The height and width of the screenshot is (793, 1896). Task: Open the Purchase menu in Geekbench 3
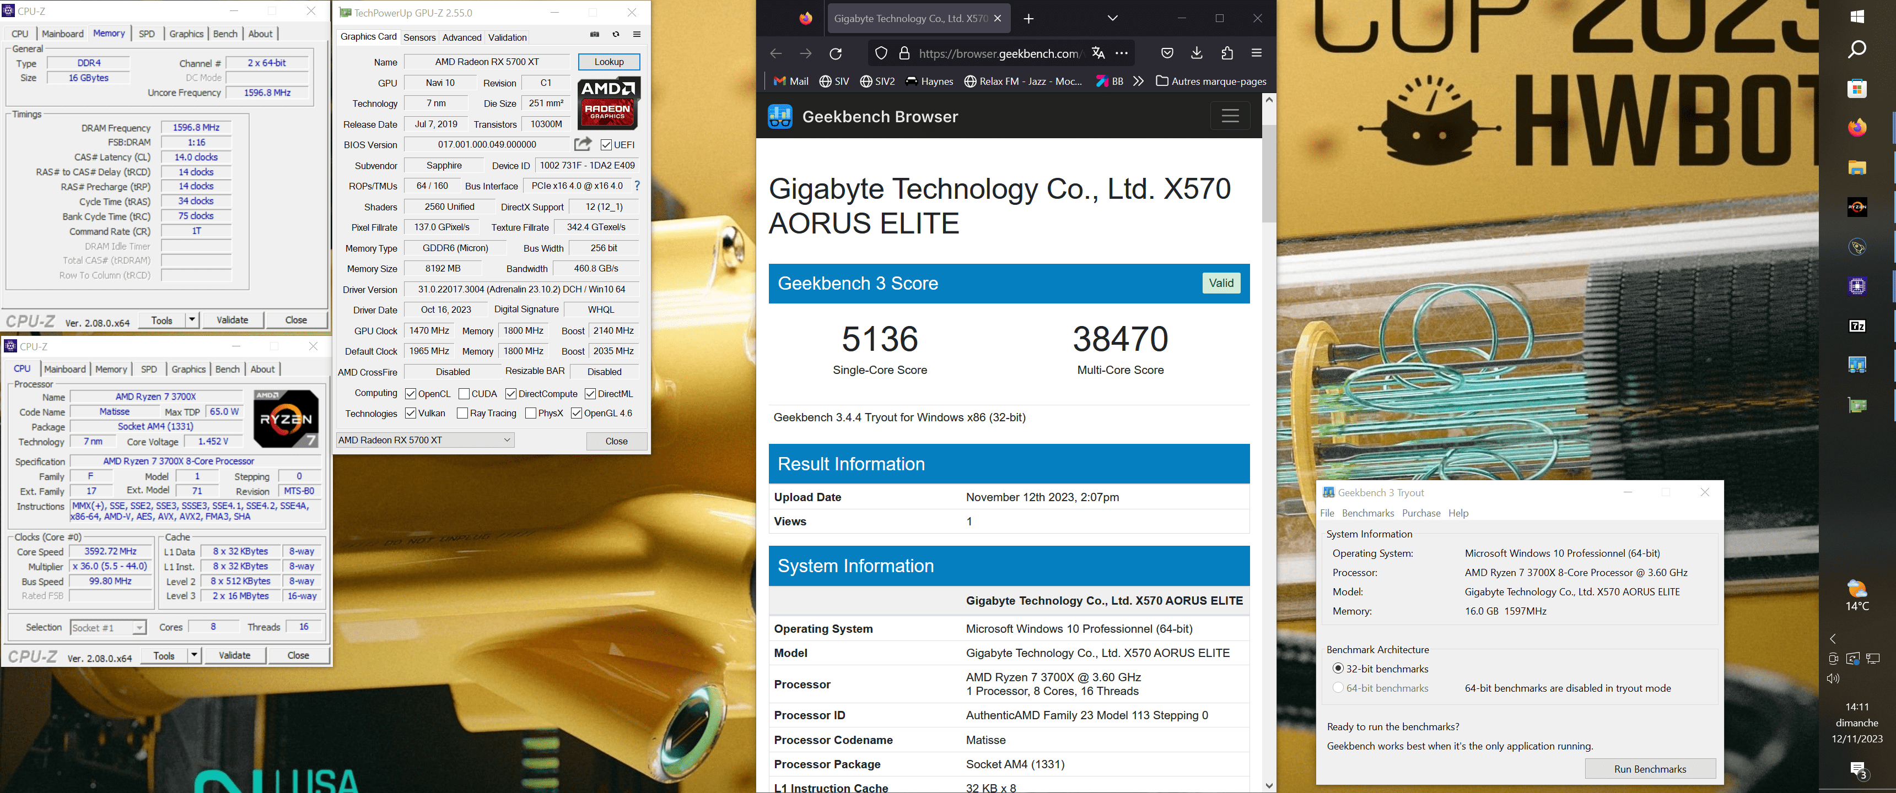pyautogui.click(x=1420, y=513)
